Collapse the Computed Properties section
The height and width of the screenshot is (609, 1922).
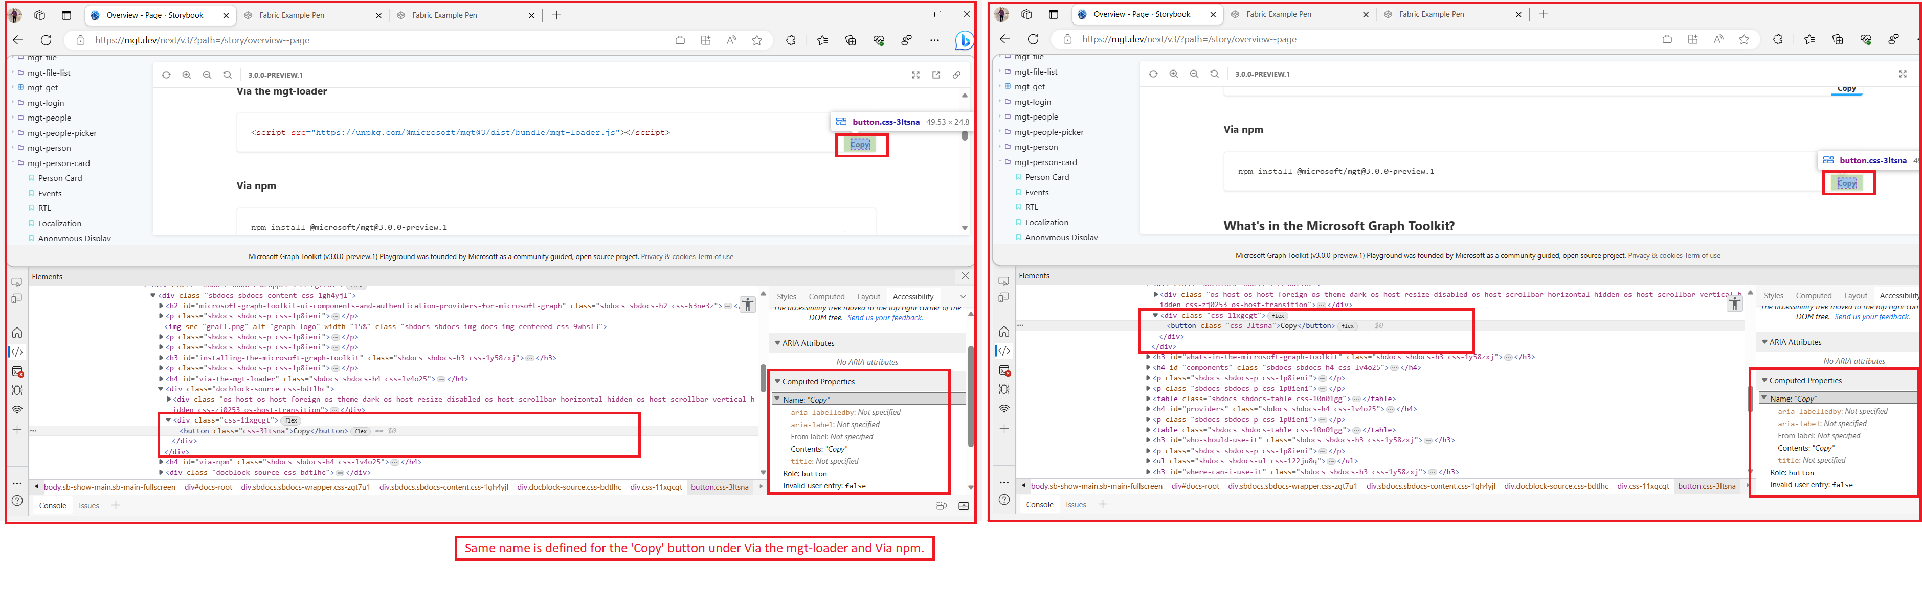tap(779, 381)
